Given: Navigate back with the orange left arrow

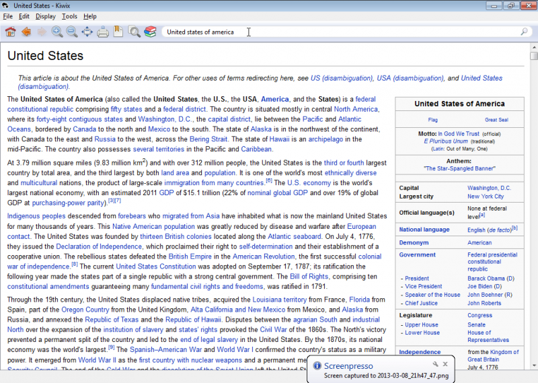Looking at the screenshot, I should click(26, 32).
